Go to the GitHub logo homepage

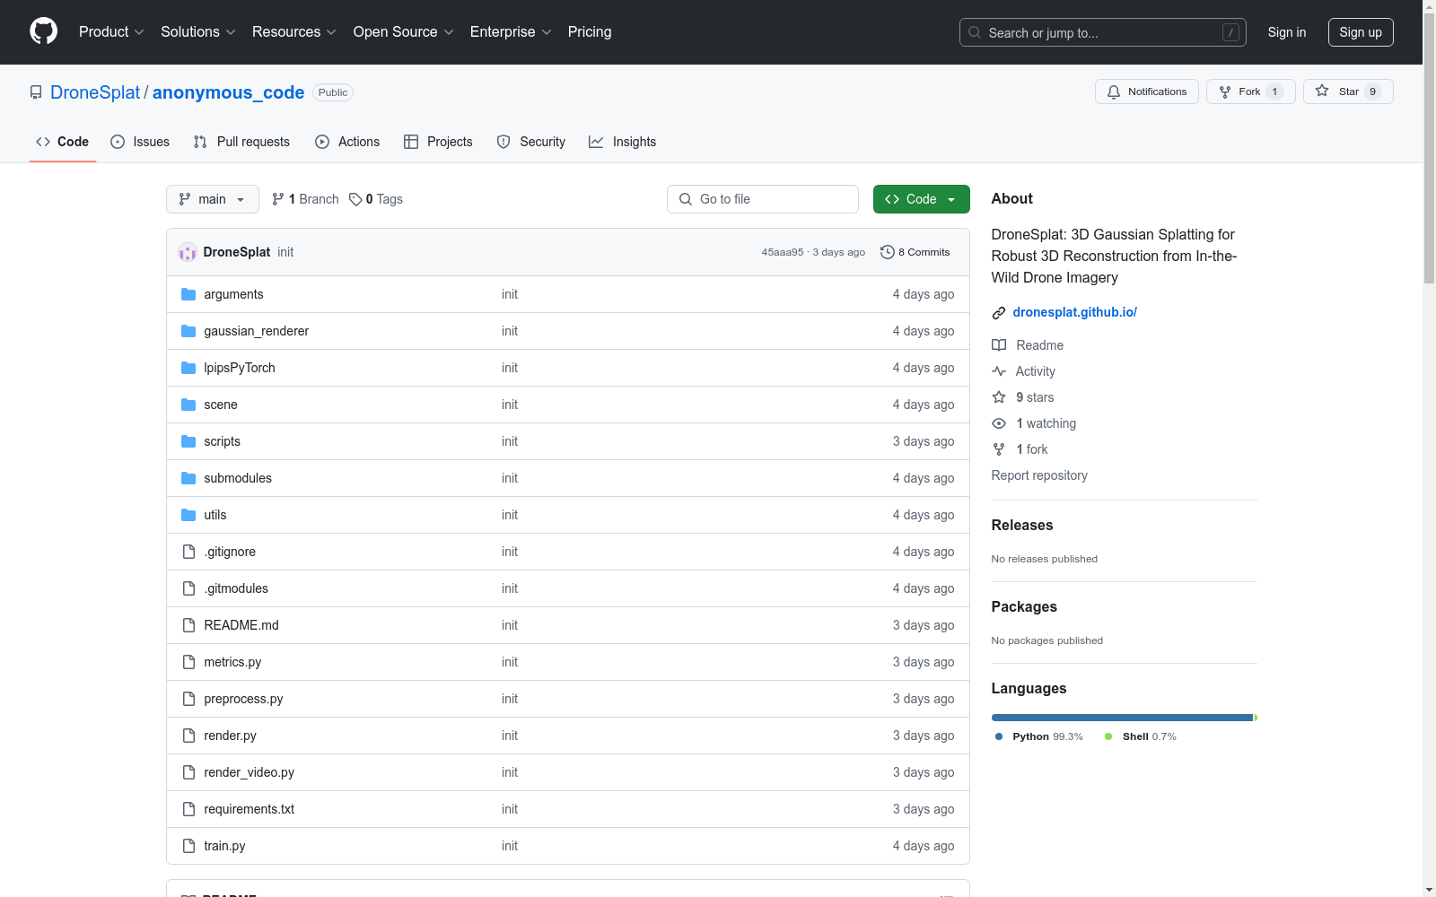[x=43, y=31]
